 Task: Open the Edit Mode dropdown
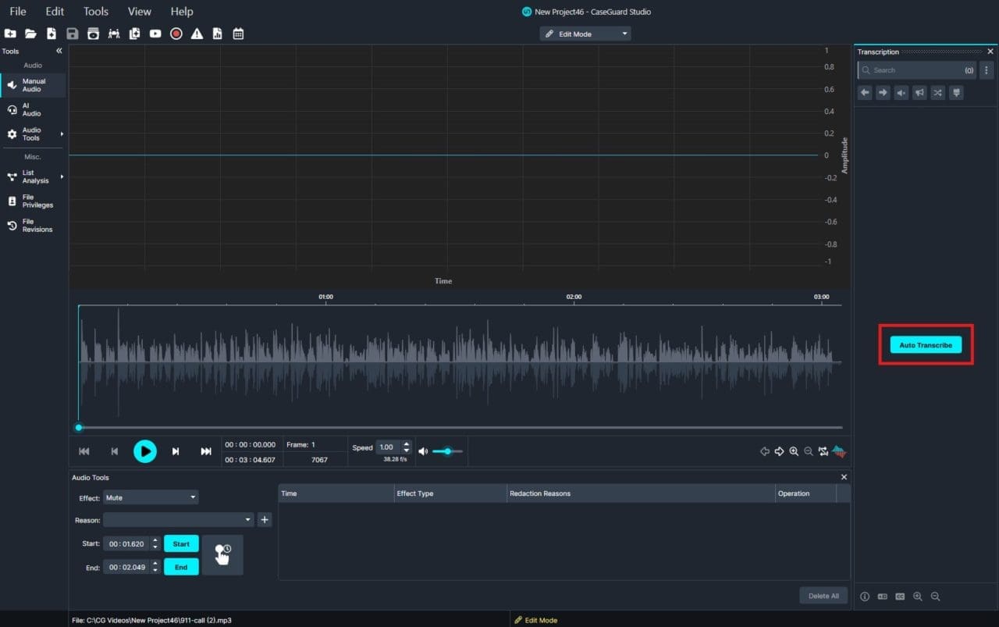click(x=585, y=34)
